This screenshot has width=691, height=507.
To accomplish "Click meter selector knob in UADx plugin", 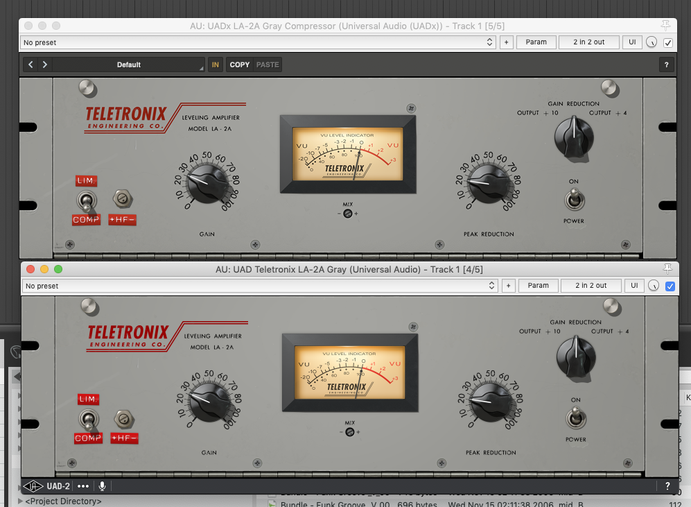I will tap(573, 137).
